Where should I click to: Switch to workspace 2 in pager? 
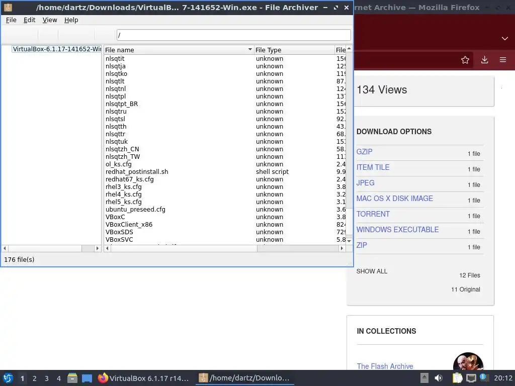click(35, 378)
